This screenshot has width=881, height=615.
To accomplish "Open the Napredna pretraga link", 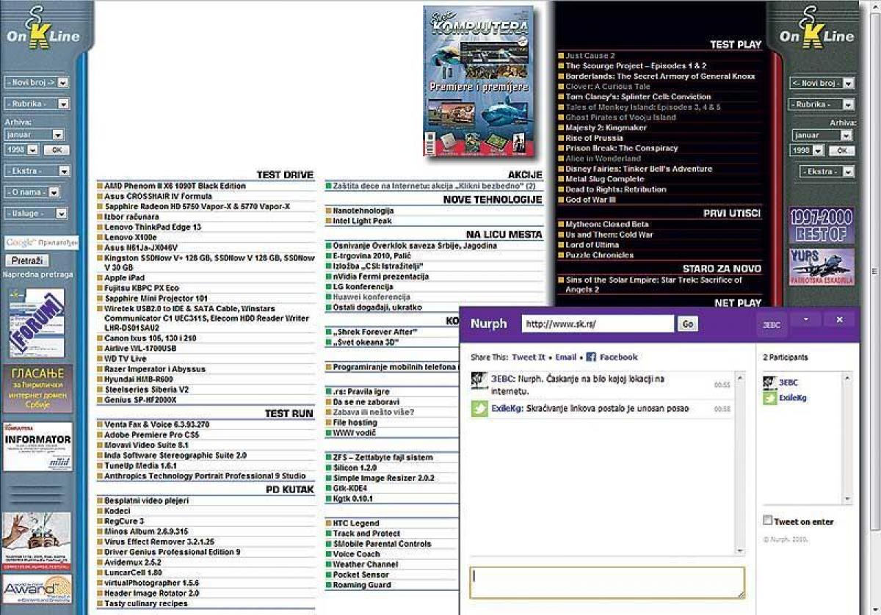I will click(38, 274).
